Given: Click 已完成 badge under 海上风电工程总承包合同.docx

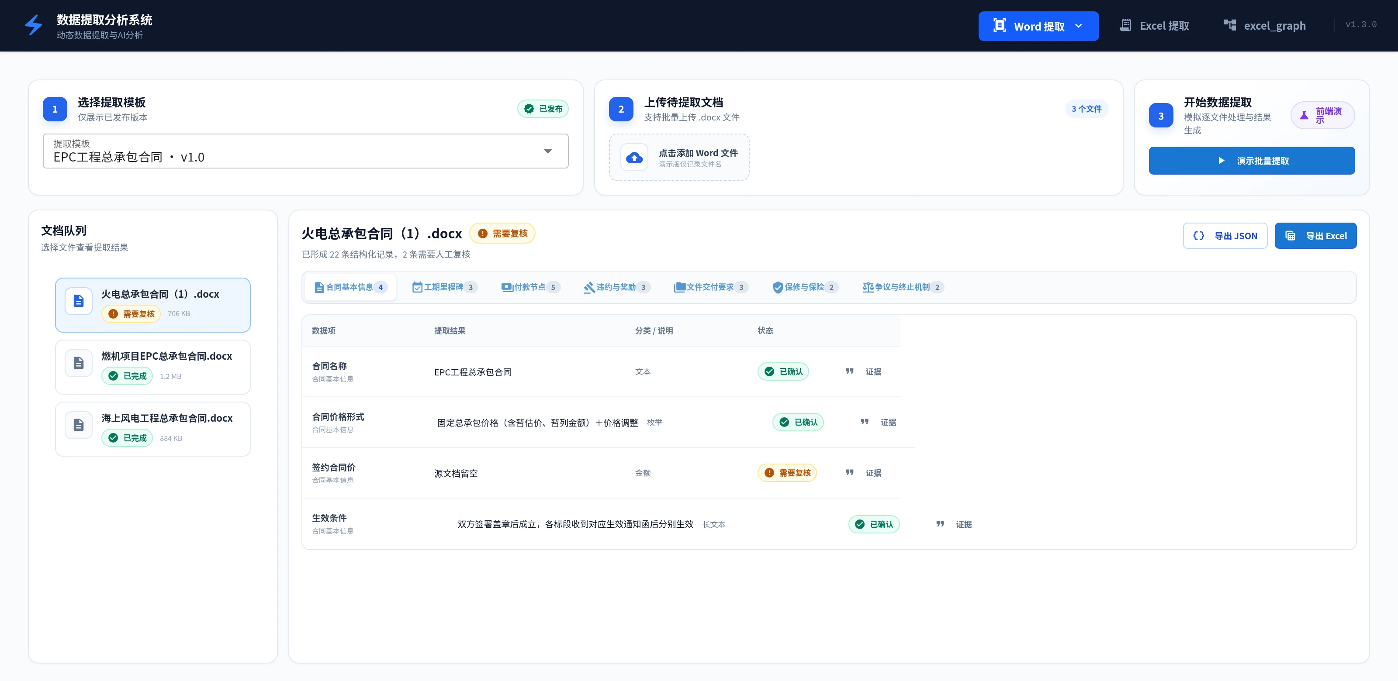Looking at the screenshot, I should click(x=127, y=438).
